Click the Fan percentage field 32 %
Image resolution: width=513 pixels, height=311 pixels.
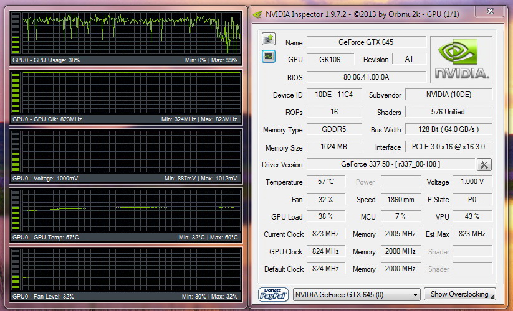(x=326, y=199)
